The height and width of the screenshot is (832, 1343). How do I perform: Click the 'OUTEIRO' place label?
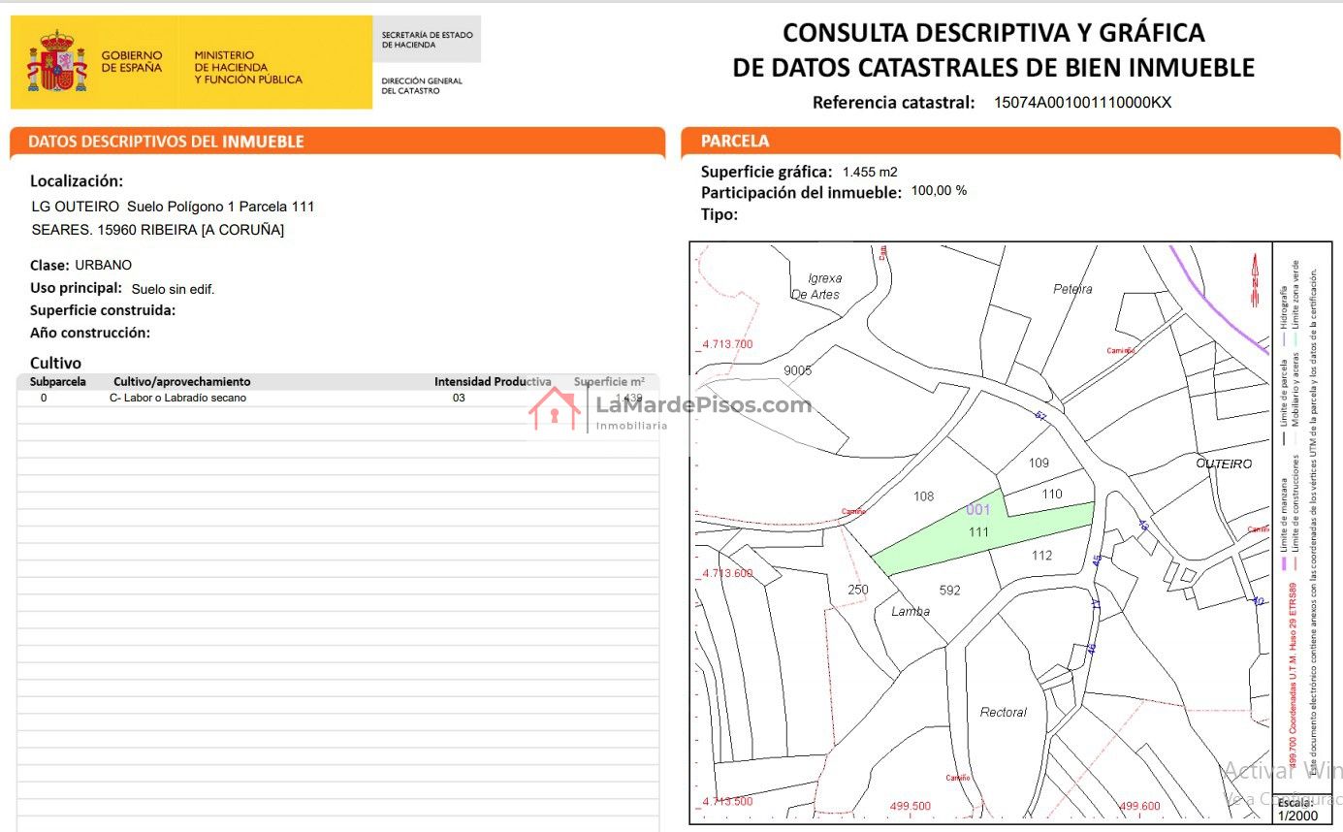1224,464
